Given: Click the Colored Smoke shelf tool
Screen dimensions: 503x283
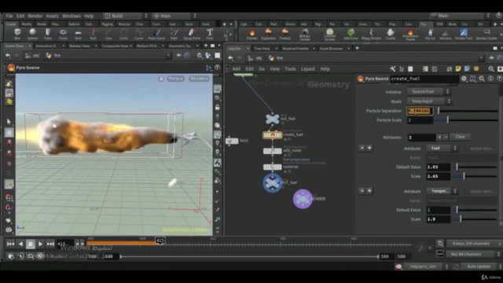Looking at the screenshot, I should pos(329,35).
